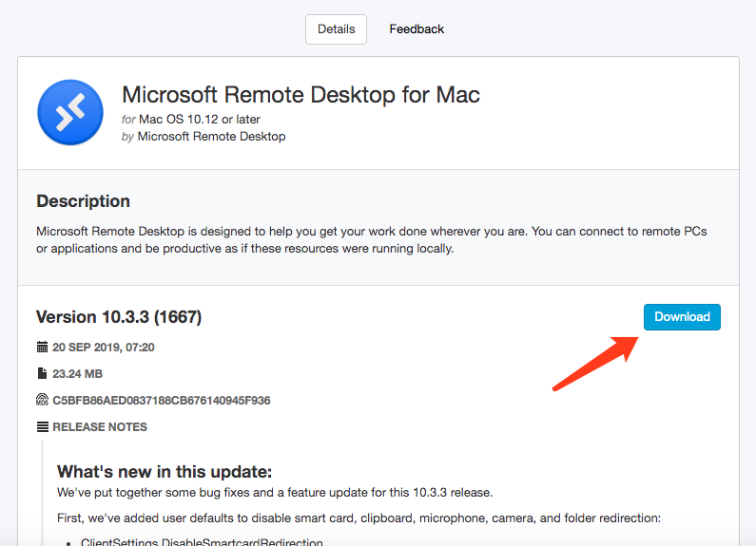Screen dimensions: 756x546
Task: Switch to the Feedback tab
Action: click(417, 29)
